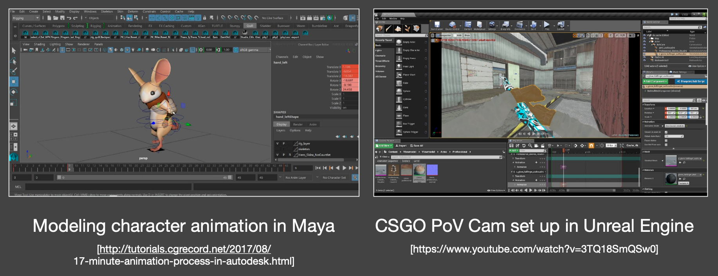Open the Skeleton menu in Maya
Image resolution: width=718 pixels, height=276 pixels.
click(x=106, y=11)
